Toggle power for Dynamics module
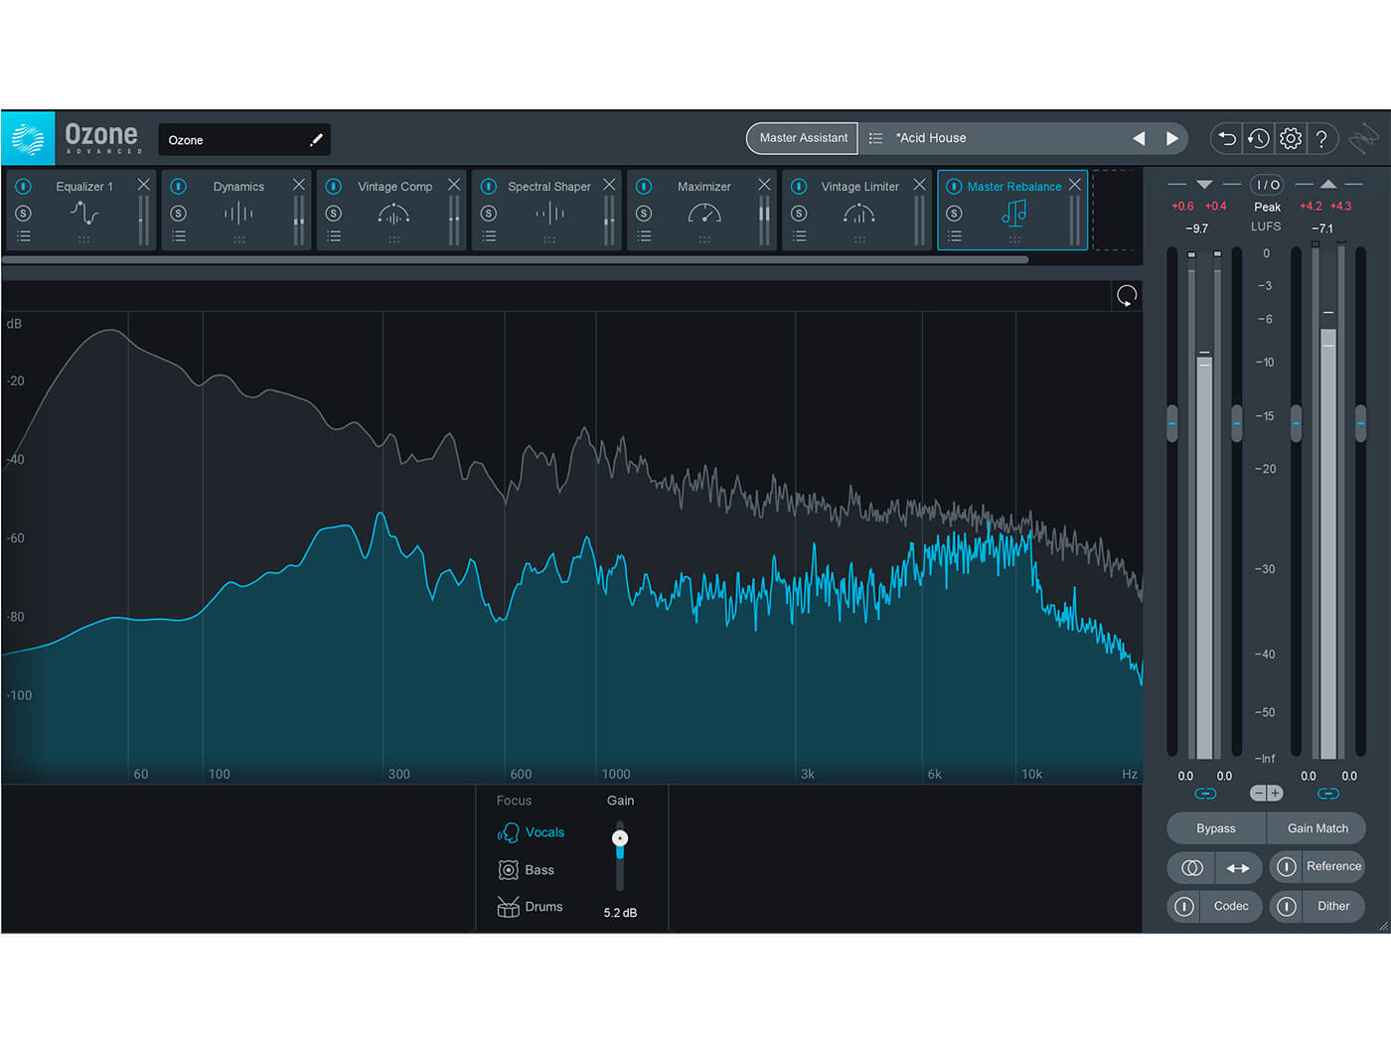 pyautogui.click(x=179, y=186)
